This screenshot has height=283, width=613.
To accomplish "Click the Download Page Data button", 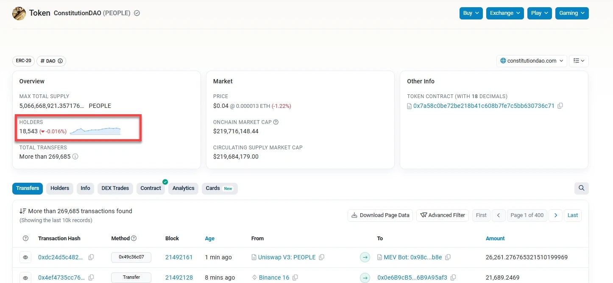I will point(380,215).
